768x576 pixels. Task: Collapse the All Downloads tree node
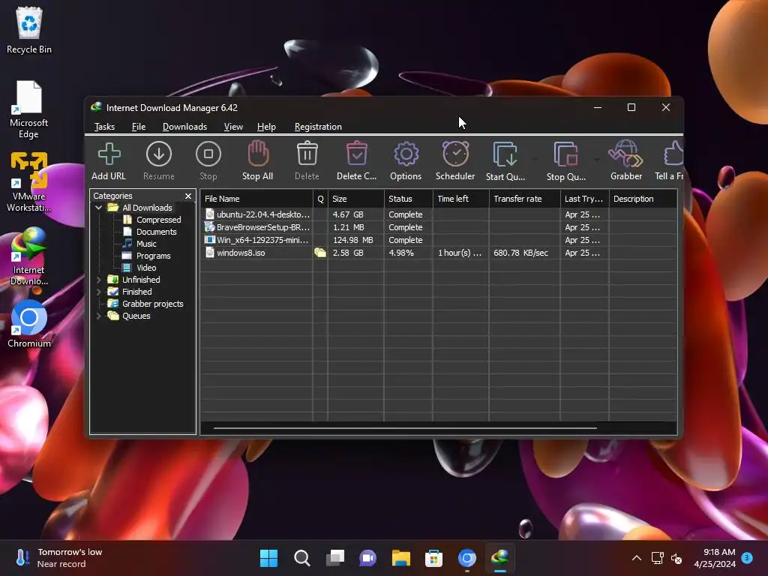(99, 208)
